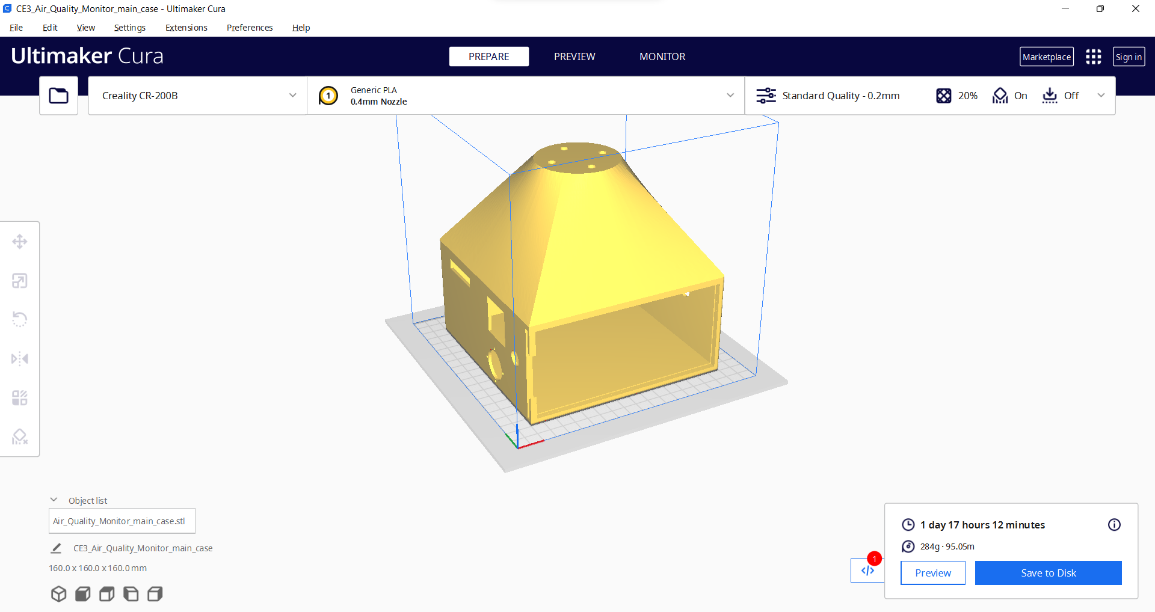Click the pencil icon to rename job
Screen dimensions: 1155x612
click(x=56, y=548)
